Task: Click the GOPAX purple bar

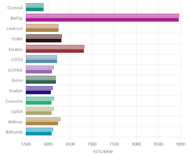Action: click(39, 72)
